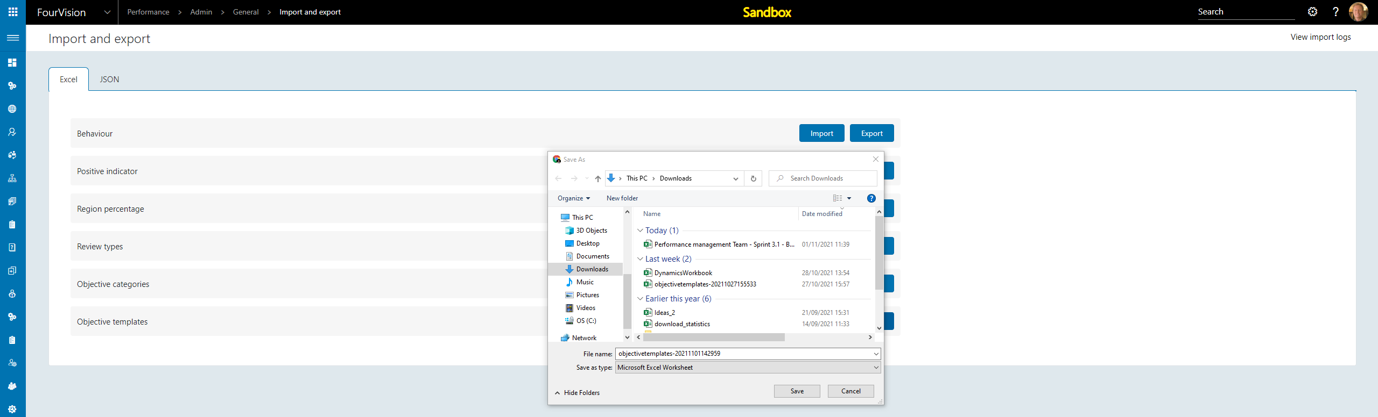Open the FourVision app switcher dropdown
Image resolution: width=1378 pixels, height=417 pixels.
[107, 12]
